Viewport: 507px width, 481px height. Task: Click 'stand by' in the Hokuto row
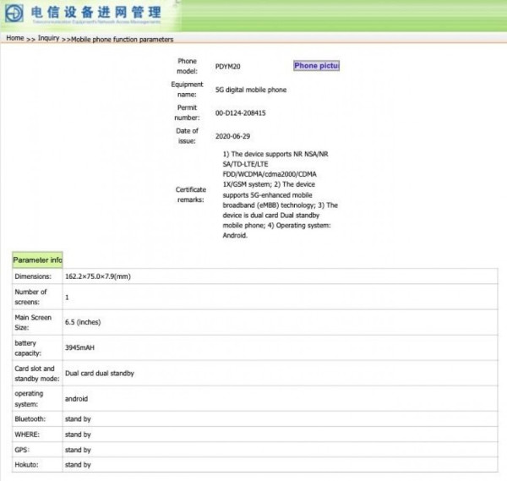click(78, 465)
